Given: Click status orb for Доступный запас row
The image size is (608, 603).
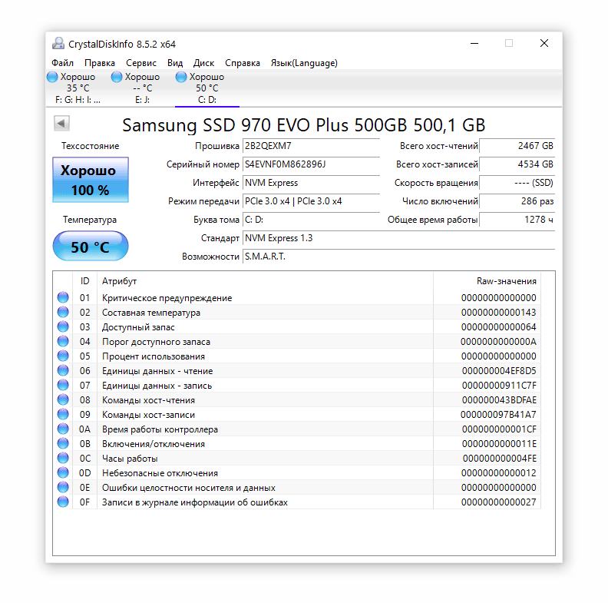Looking at the screenshot, I should 63,326.
